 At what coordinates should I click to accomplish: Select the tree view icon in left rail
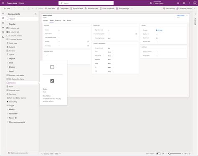[3, 28]
